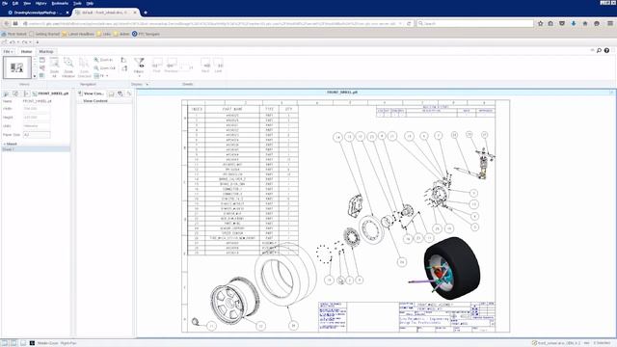Select the Sheet 1 row in sheet list
The width and height of the screenshot is (617, 347).
pos(36,149)
